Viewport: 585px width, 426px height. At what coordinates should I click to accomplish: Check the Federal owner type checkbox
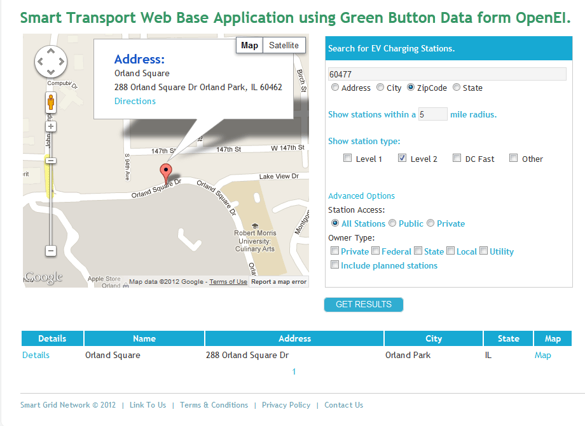376,251
